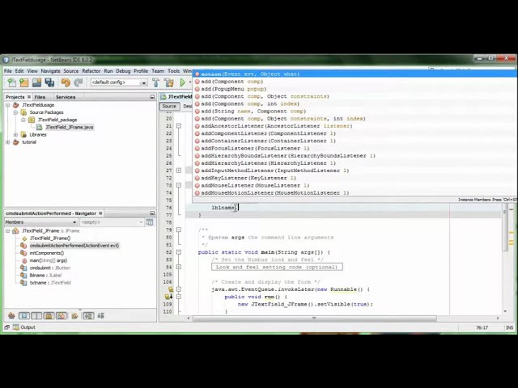Open the Debug menu

tap(123, 71)
